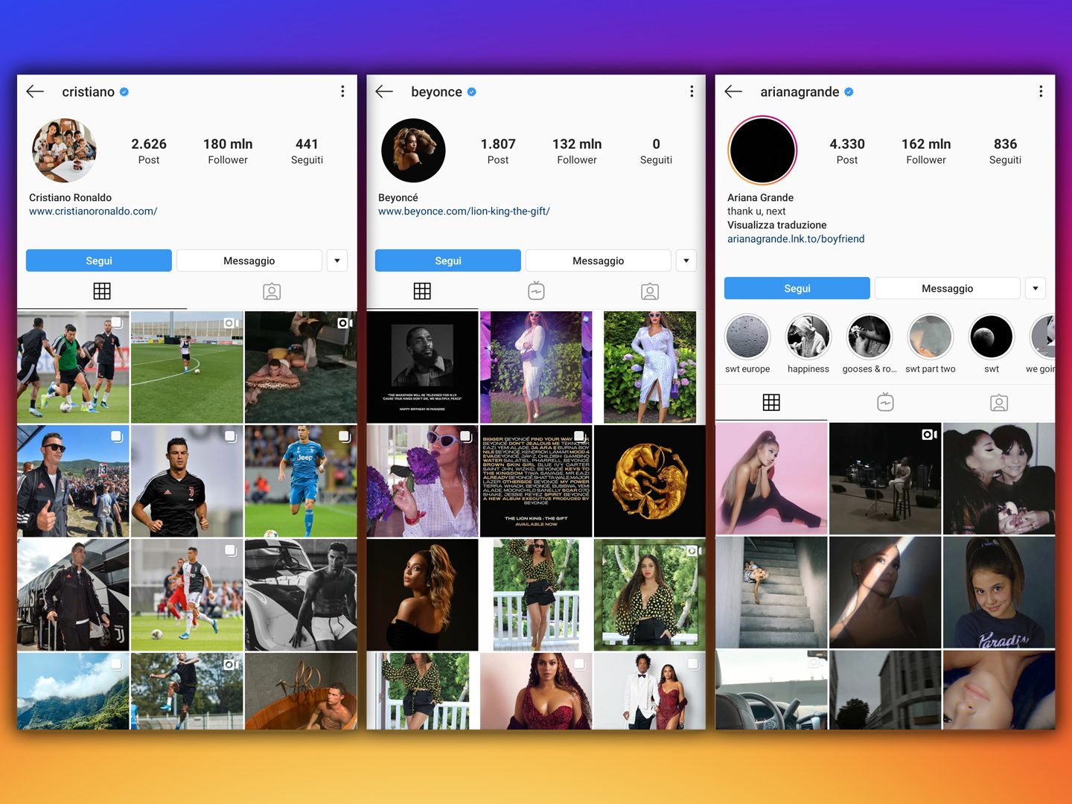Open 'swt' moon story highlight
1072x804 pixels.
(992, 336)
